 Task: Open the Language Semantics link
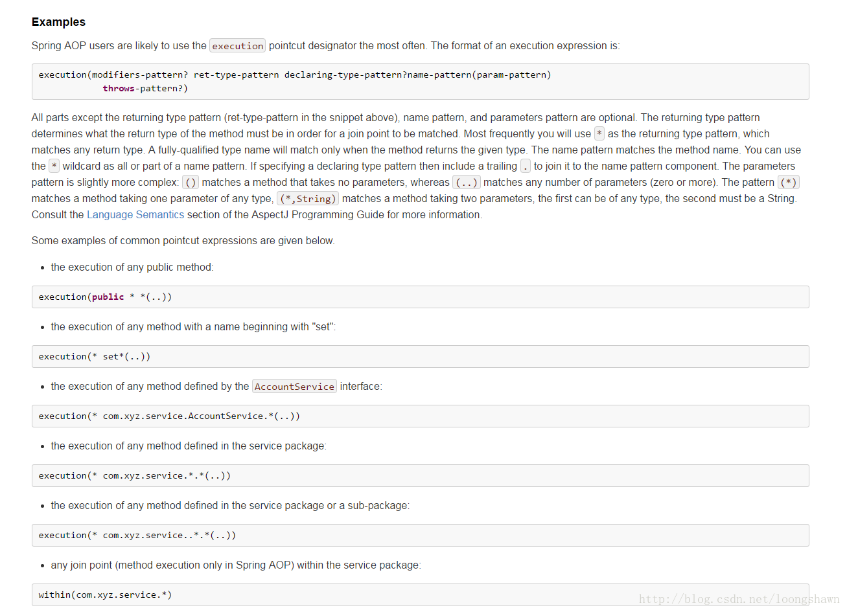point(135,214)
